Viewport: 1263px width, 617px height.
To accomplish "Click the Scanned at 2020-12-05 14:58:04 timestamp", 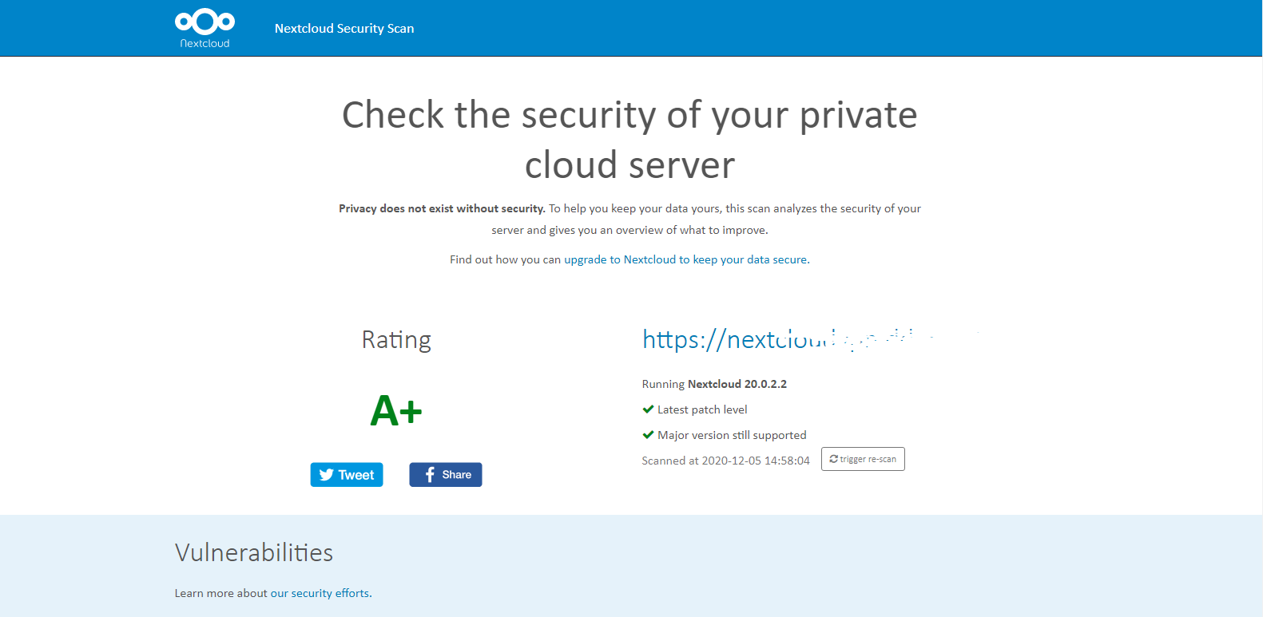I will coord(725,461).
